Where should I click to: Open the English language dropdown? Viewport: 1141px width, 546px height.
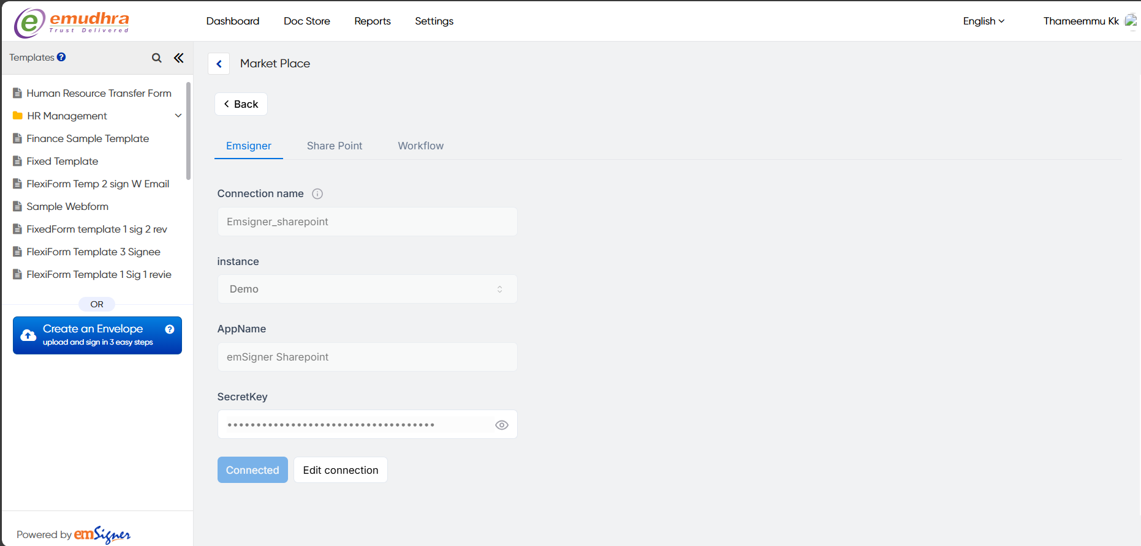[984, 21]
